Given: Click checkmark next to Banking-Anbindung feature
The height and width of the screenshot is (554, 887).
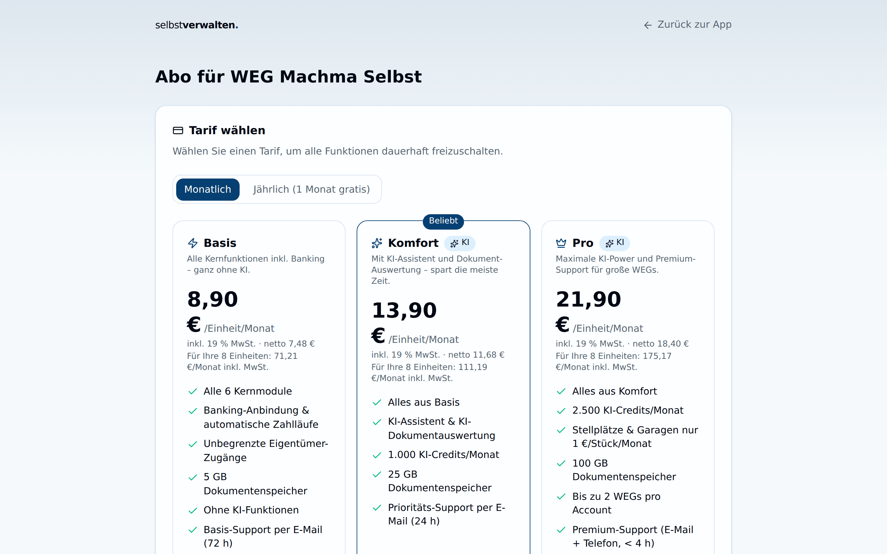Looking at the screenshot, I should 193,411.
